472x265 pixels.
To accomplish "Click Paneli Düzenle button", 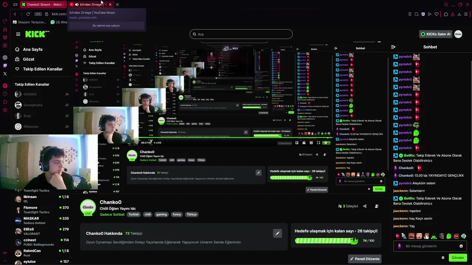I will [365, 259].
